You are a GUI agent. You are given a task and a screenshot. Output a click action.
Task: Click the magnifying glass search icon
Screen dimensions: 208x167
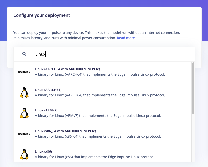[24, 54]
